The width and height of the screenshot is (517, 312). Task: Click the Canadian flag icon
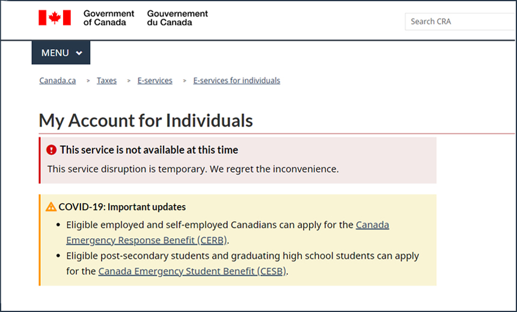click(x=54, y=18)
